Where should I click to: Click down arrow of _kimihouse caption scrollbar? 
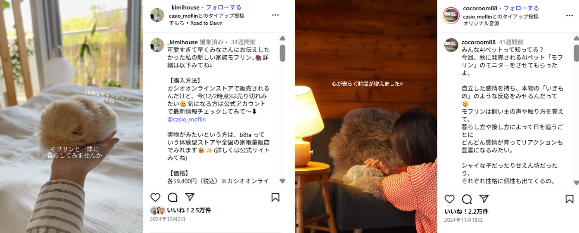pos(282,181)
